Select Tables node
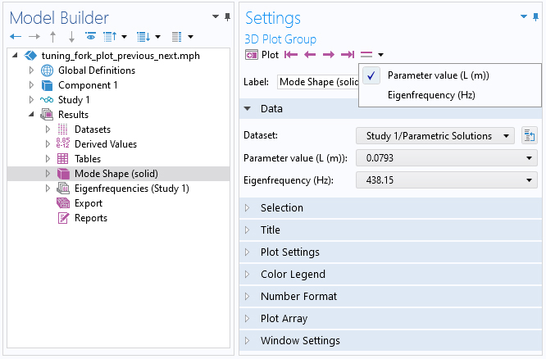Screen dimensions: 546x359 click(x=88, y=159)
